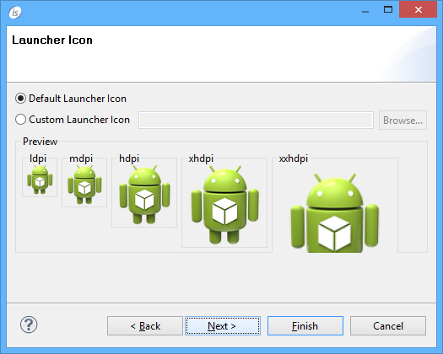Screen dimensions: 443x354
Task: Select the Default Launcher Icon radio button
Action: 20,99
